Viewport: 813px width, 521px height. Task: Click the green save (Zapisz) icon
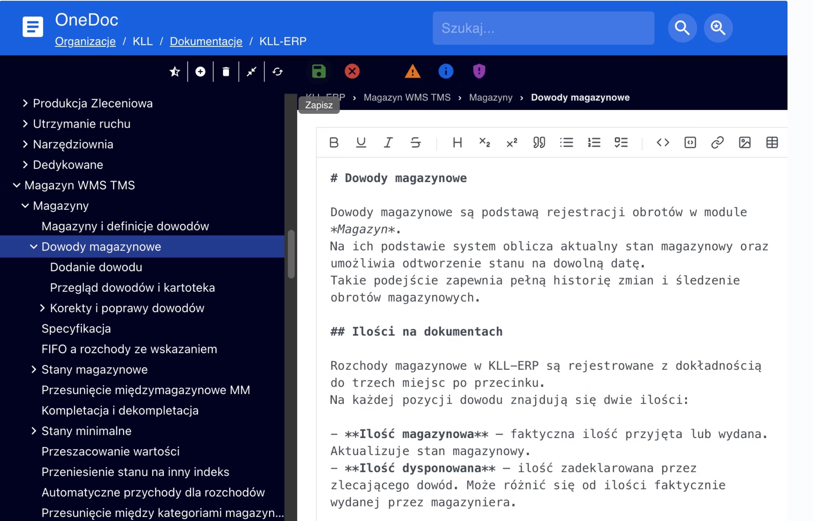pos(319,71)
